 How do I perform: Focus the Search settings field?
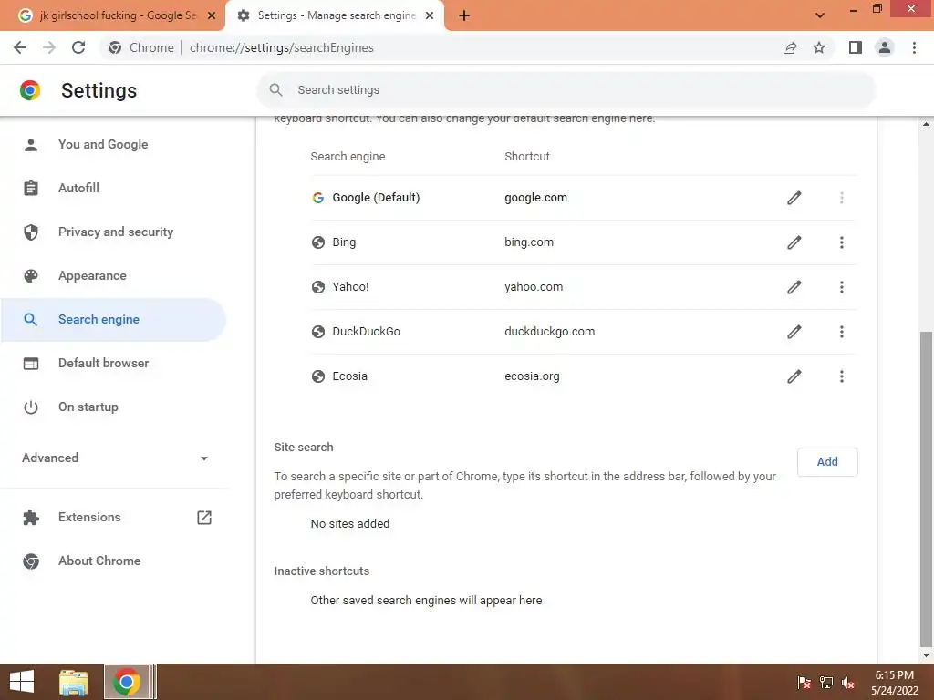tap(566, 90)
